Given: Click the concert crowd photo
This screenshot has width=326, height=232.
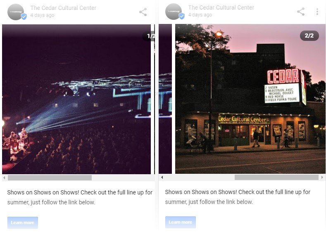Looking at the screenshot, I should [x=76, y=99].
